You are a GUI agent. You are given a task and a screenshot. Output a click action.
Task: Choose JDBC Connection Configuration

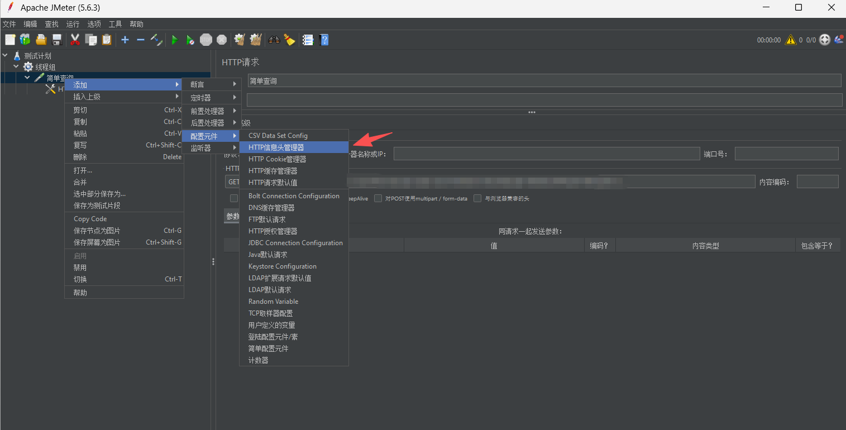294,243
